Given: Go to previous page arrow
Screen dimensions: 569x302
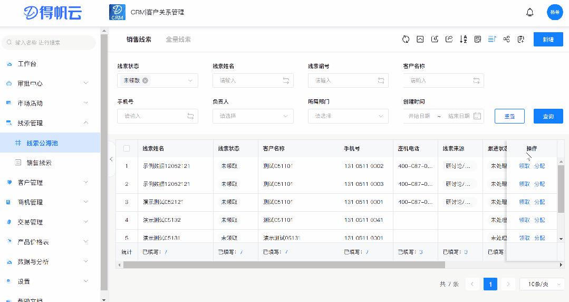Looking at the screenshot, I should tap(472, 284).
